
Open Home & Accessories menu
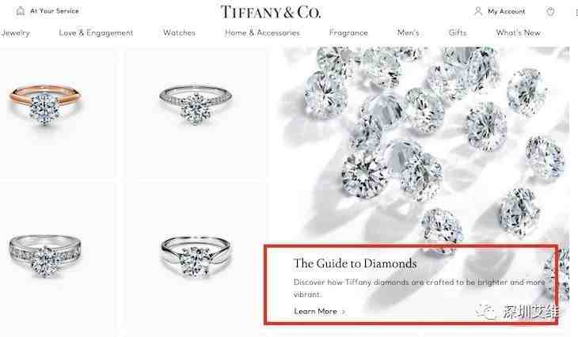click(x=262, y=32)
